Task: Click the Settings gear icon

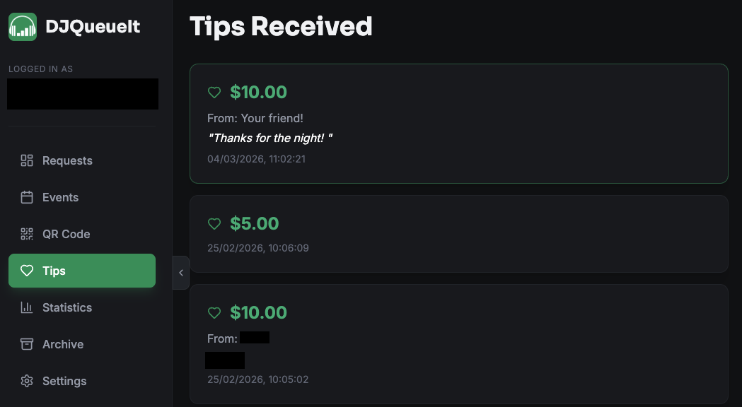Action: click(27, 381)
